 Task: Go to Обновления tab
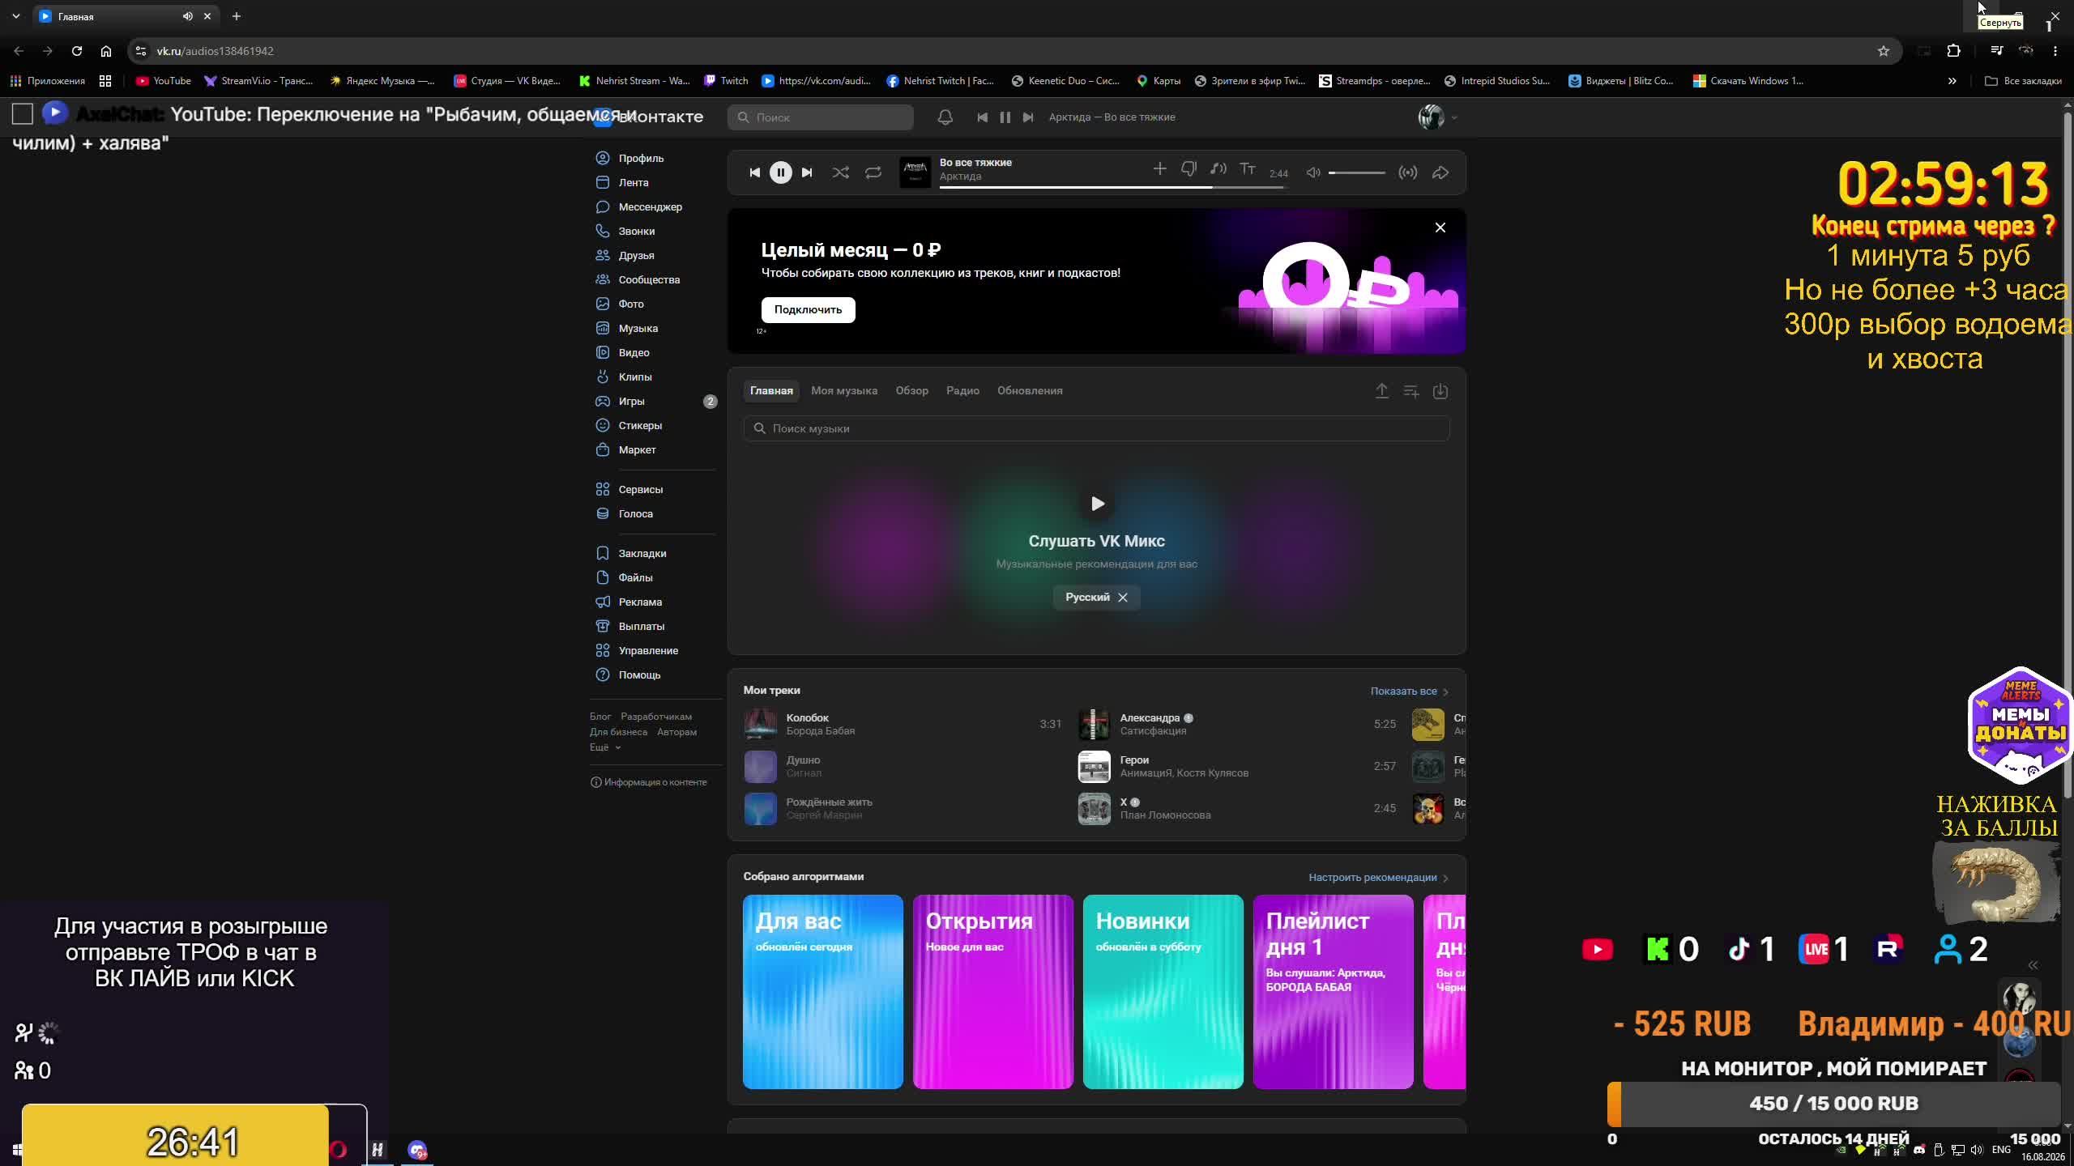point(1030,390)
